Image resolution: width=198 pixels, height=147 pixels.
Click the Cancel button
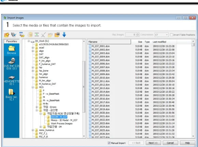click(170, 143)
